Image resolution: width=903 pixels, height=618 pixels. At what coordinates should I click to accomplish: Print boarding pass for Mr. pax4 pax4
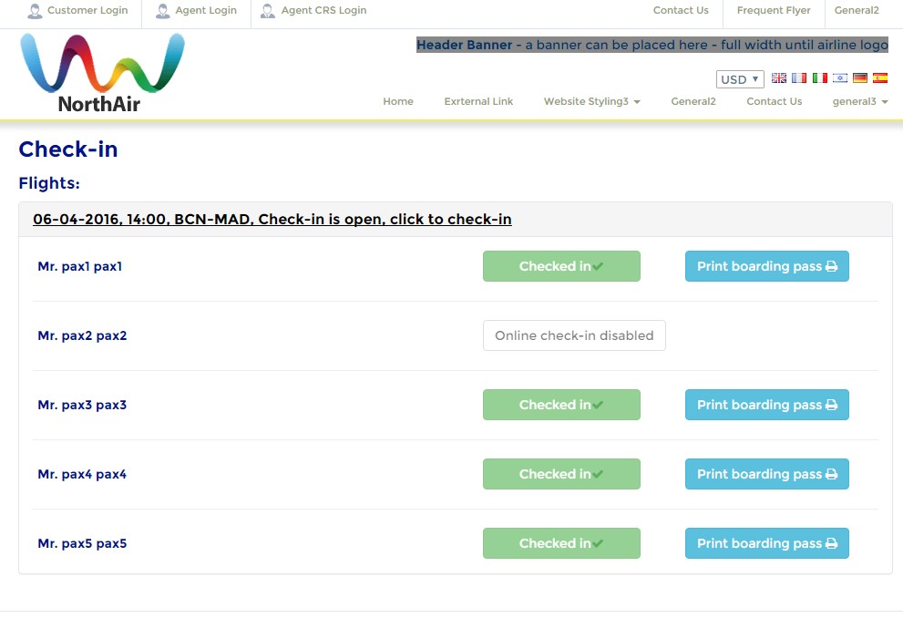[x=767, y=474]
